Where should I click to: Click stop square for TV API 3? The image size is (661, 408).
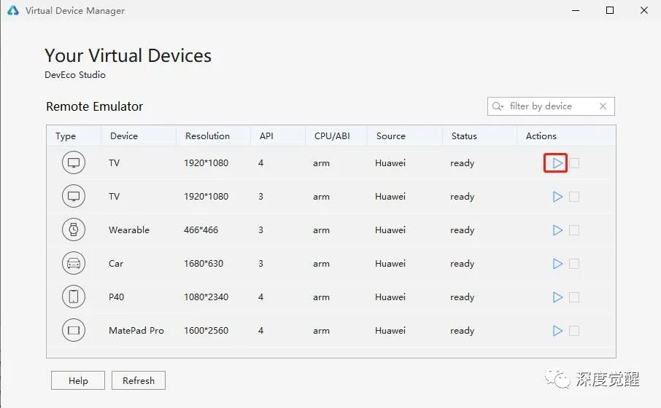click(574, 197)
